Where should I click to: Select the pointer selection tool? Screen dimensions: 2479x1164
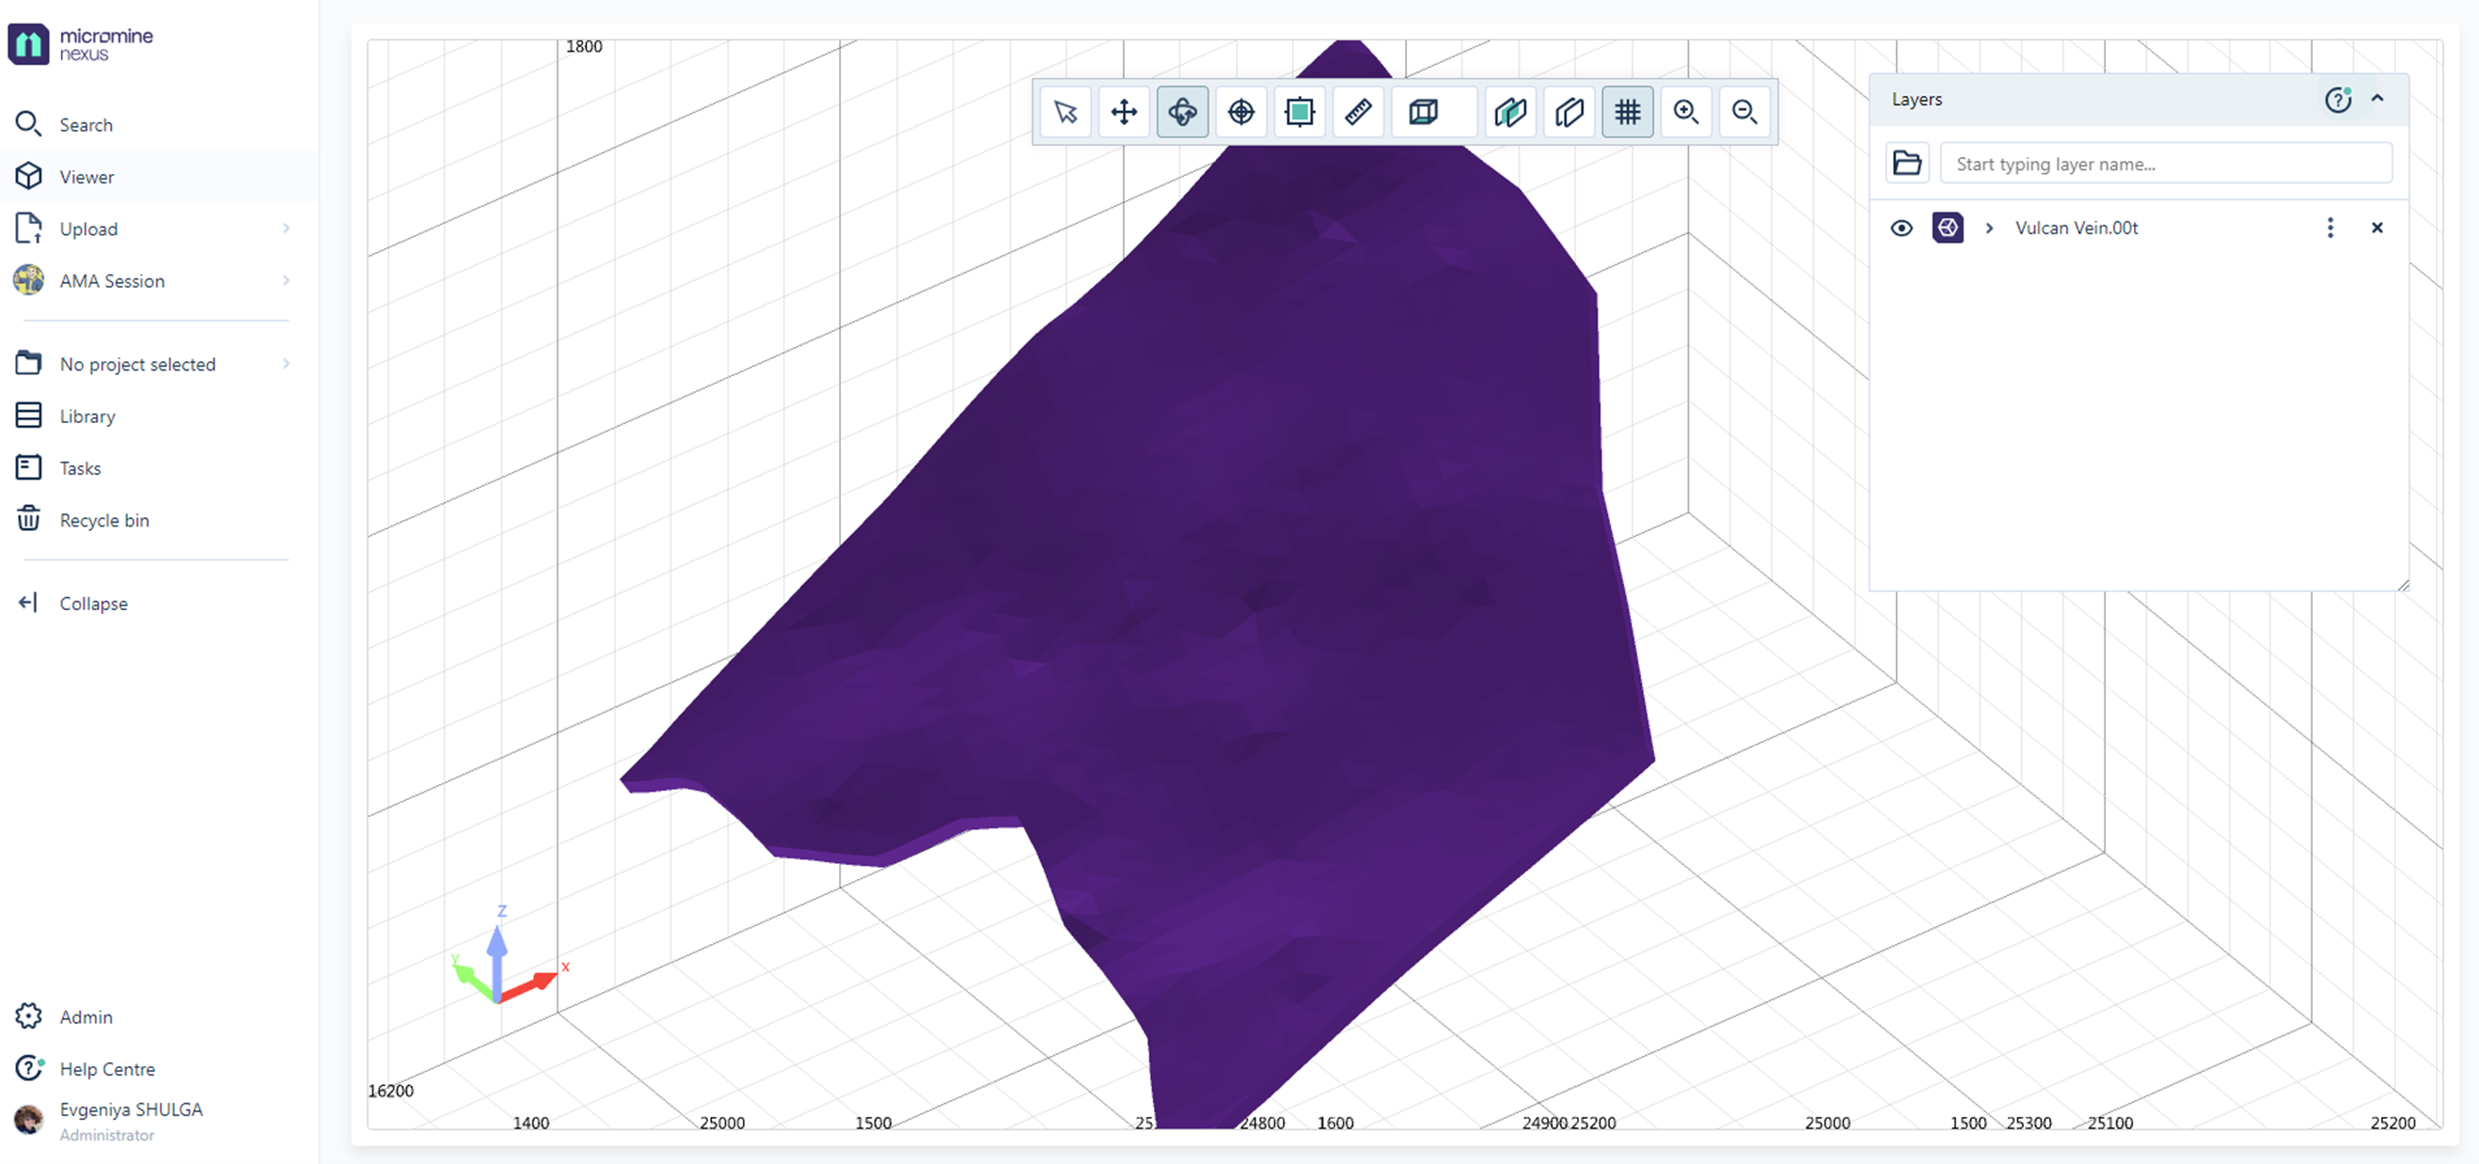click(1066, 113)
